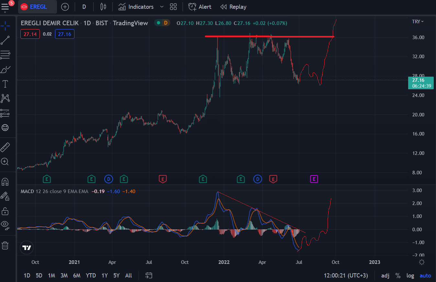Select the 6M time range
The height and width of the screenshot is (282, 436).
tap(77, 276)
